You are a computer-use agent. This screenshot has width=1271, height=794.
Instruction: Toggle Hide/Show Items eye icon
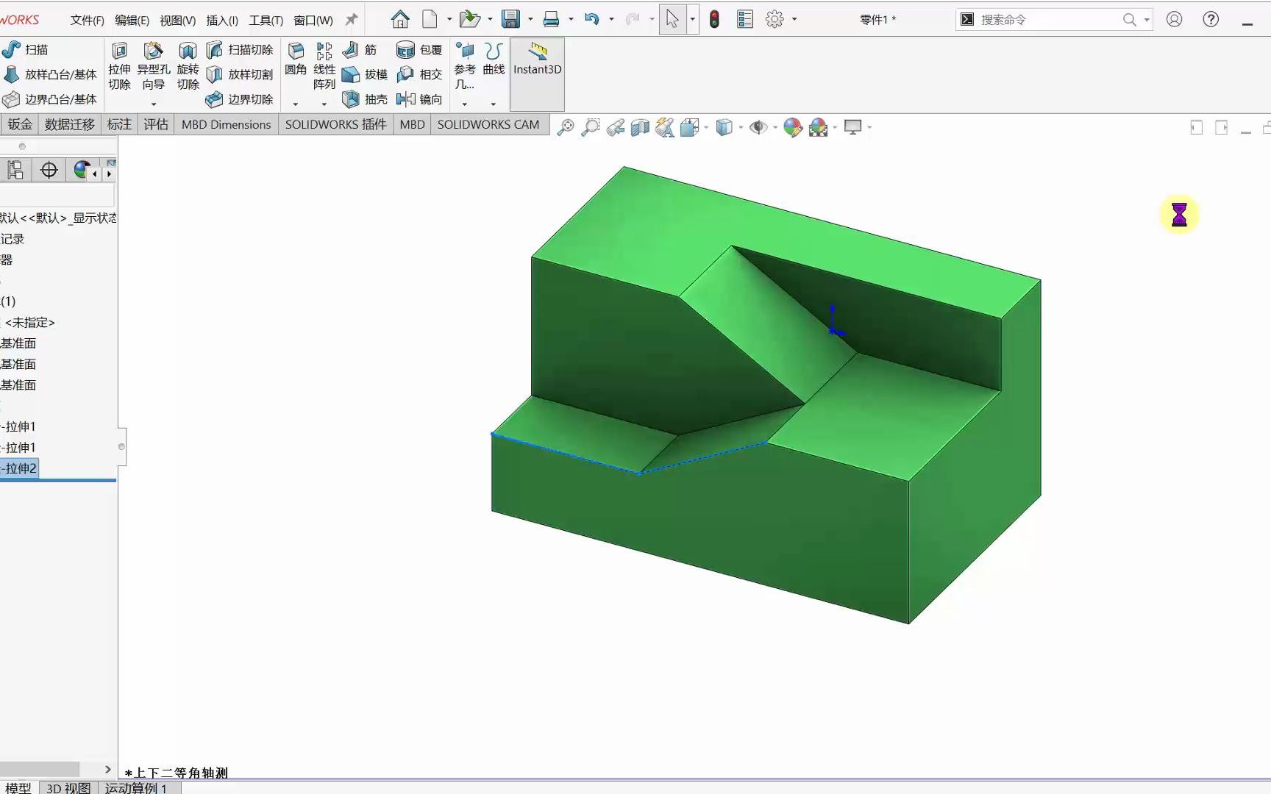tap(758, 126)
